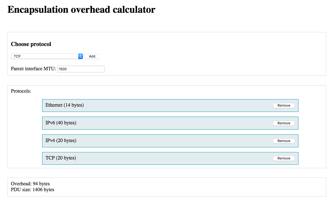Image resolution: width=334 pixels, height=203 pixels.
Task: Click the Parent interface MTU label text
Action: pos(33,69)
